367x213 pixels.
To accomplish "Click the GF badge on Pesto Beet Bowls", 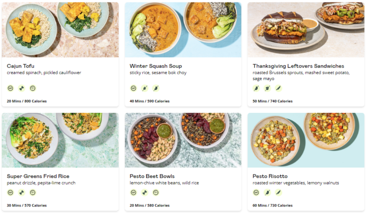I will 133,192.
